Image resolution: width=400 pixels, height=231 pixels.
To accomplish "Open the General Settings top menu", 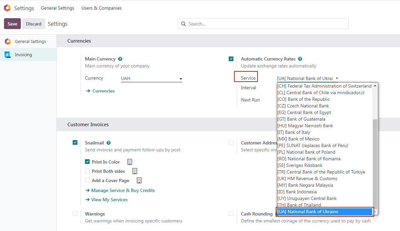I will coord(58,8).
